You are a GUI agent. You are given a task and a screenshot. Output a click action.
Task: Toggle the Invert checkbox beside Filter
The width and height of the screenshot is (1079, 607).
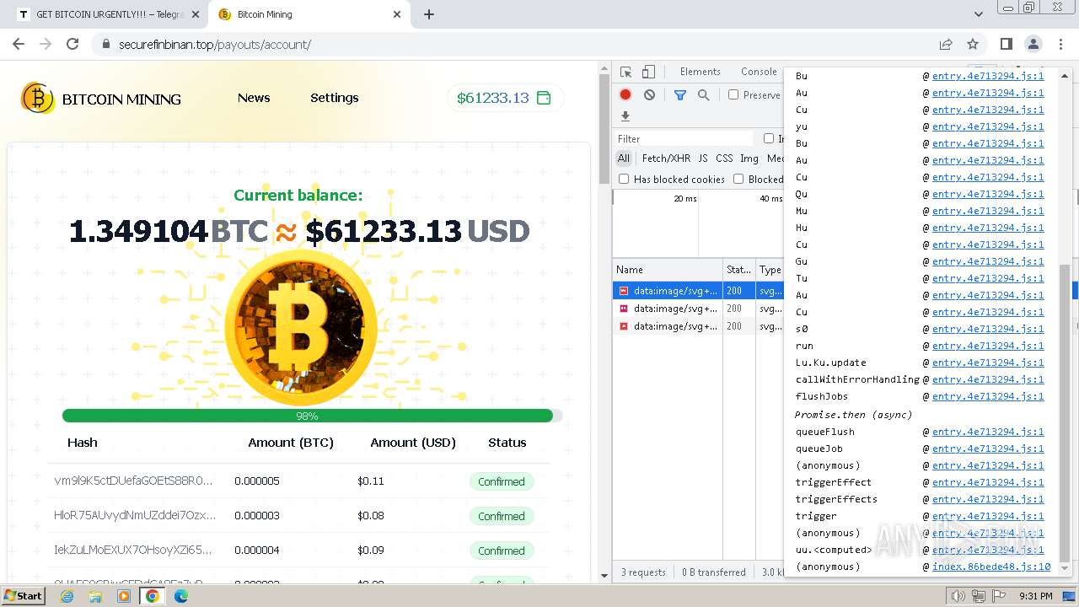pyautogui.click(x=769, y=138)
